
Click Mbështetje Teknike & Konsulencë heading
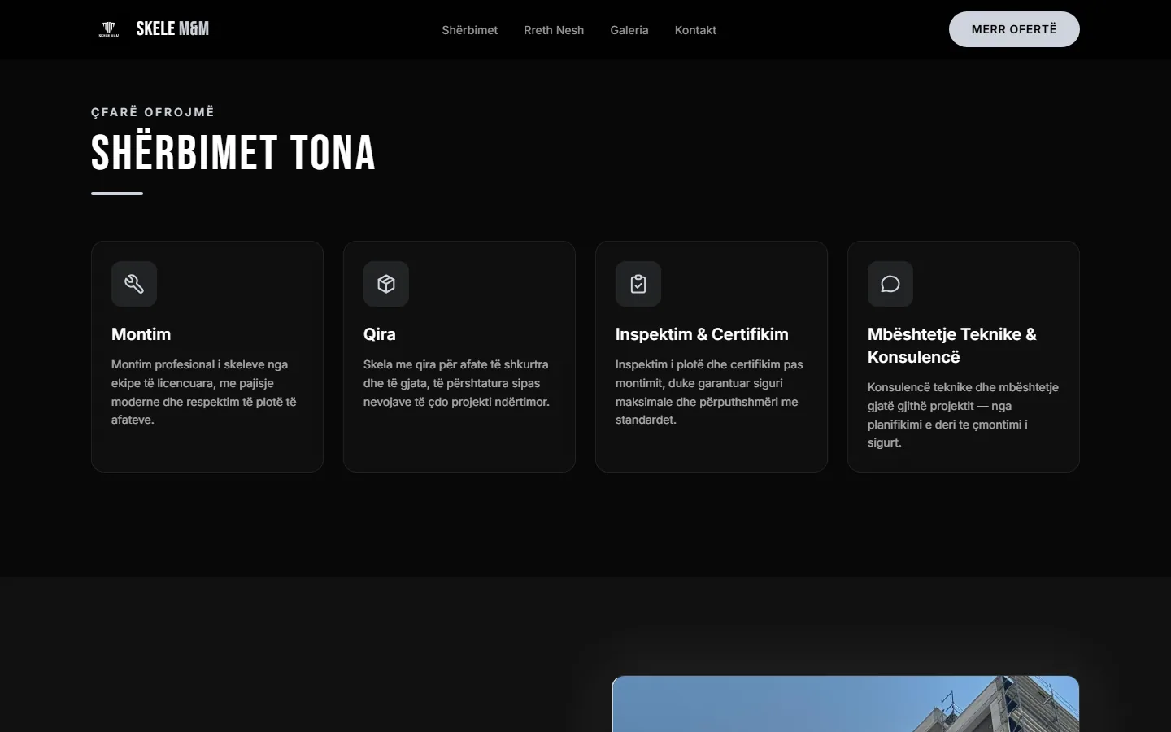coord(952,346)
